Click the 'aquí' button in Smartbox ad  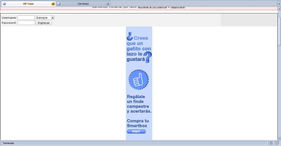pos(136,131)
